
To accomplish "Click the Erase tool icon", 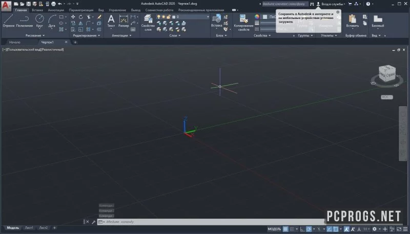I will [99, 17].
